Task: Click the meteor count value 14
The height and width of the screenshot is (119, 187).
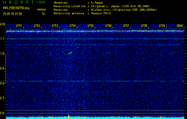Action: [x=43, y=14]
